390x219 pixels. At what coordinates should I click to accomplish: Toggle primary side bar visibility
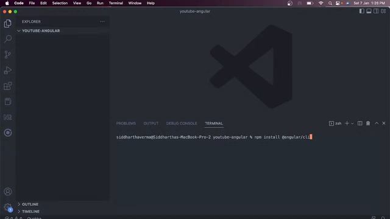pyautogui.click(x=361, y=11)
